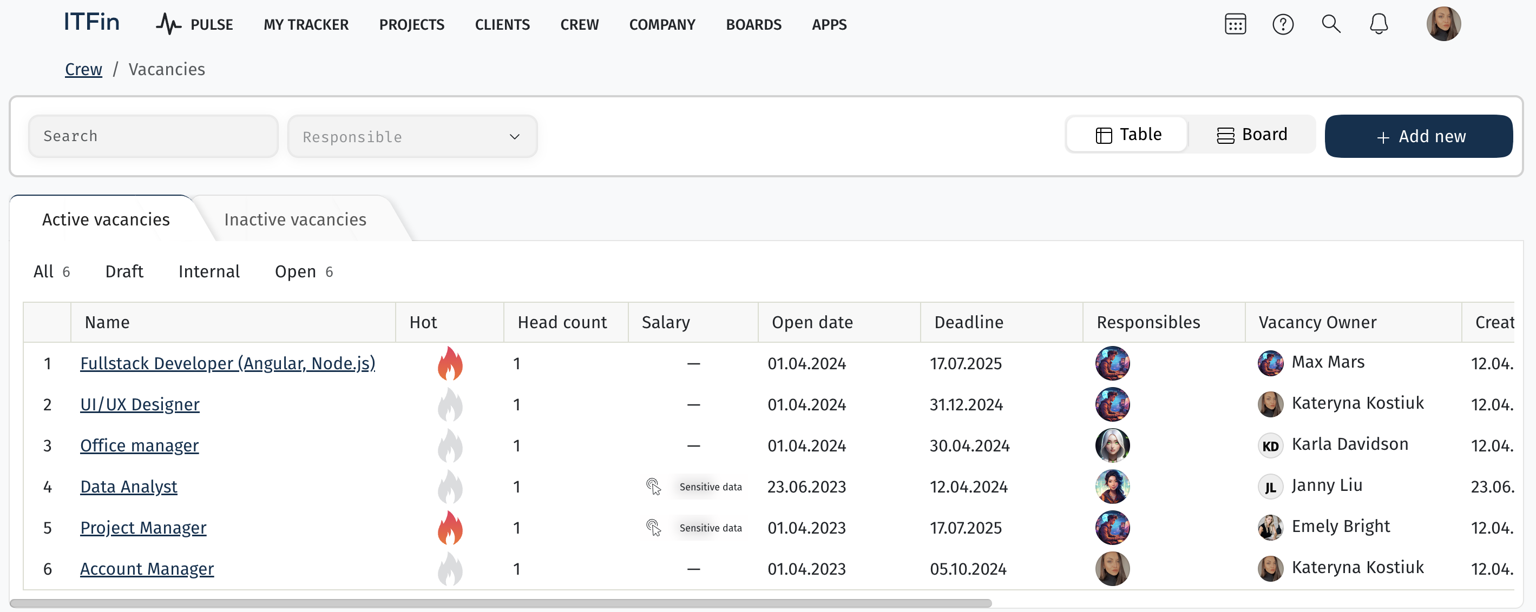Click Max Mars owner avatar
Screen dimensions: 1536x612
pos(1270,363)
